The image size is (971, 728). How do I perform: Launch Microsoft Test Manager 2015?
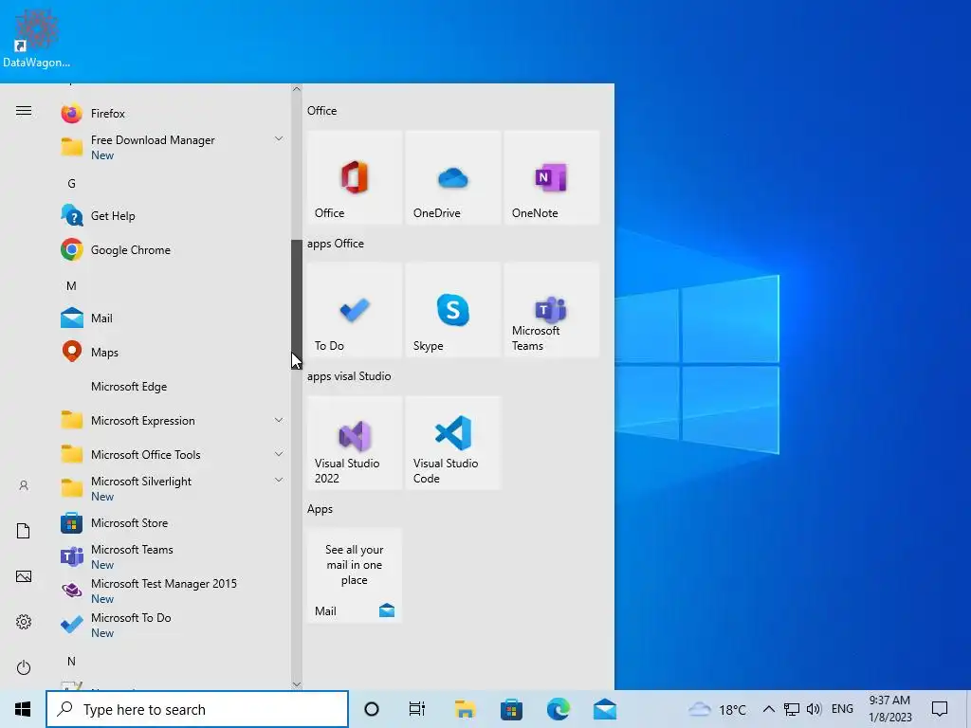pos(172,591)
